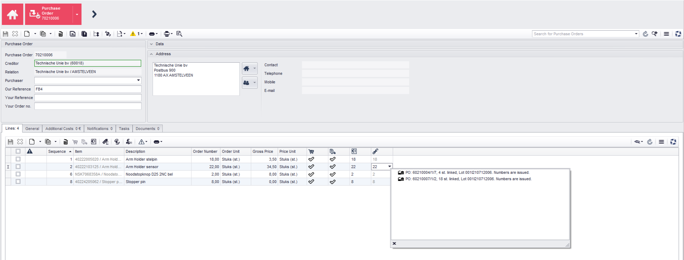
Task: Check the box for Arm Holder stelpin row
Action: [x=18, y=159]
